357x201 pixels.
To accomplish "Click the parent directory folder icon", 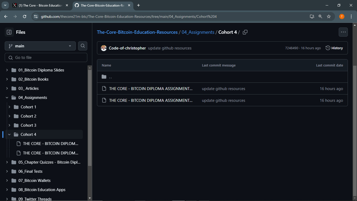I will pos(104,77).
